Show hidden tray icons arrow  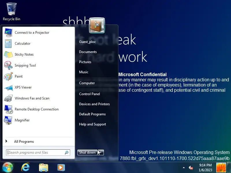(184, 168)
